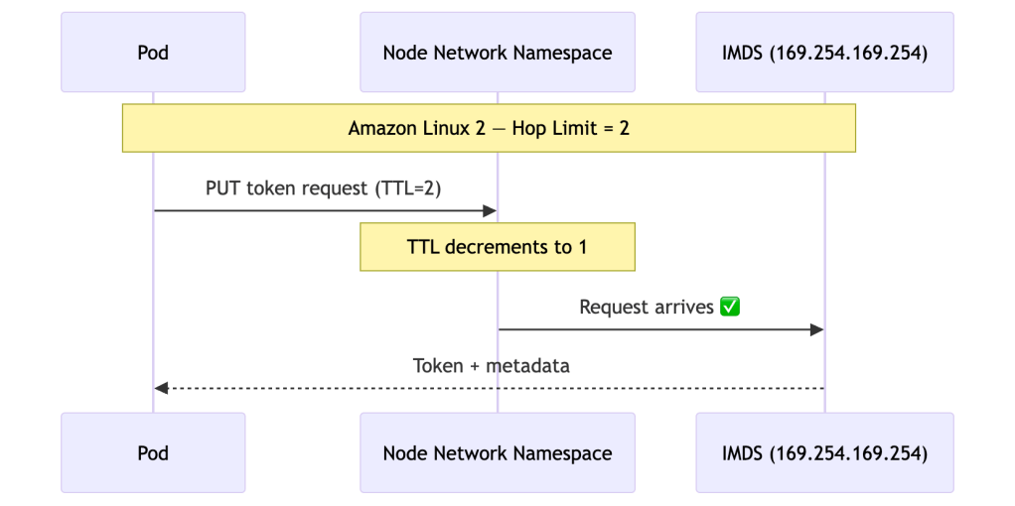Click PUT token request (TTL=2) label

point(323,189)
